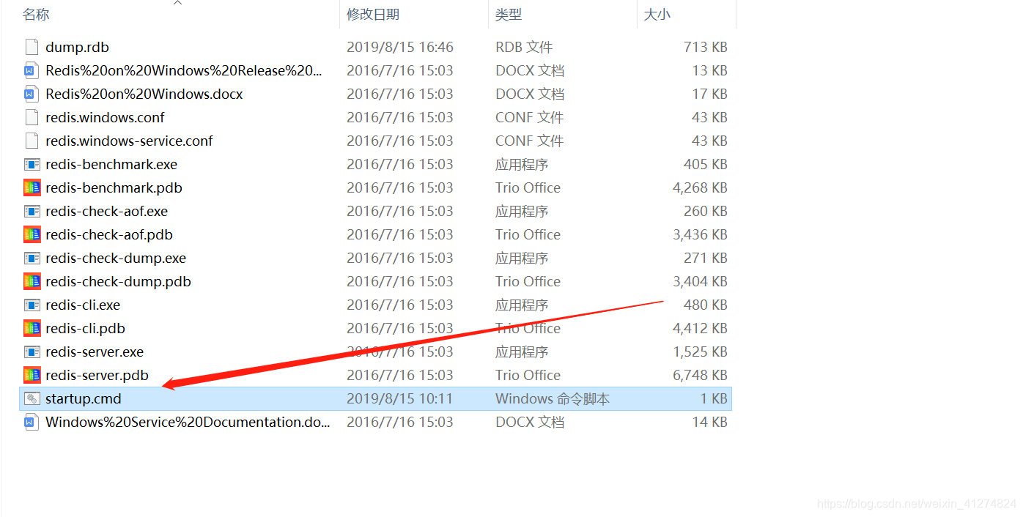The width and height of the screenshot is (1023, 517).
Task: Select the redis-check-aof.exe file name
Action: point(106,212)
